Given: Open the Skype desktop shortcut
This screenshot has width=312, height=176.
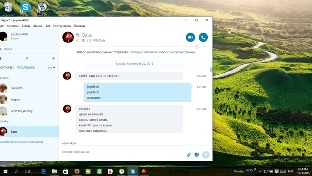Looking at the screenshot, I should (x=25, y=9).
